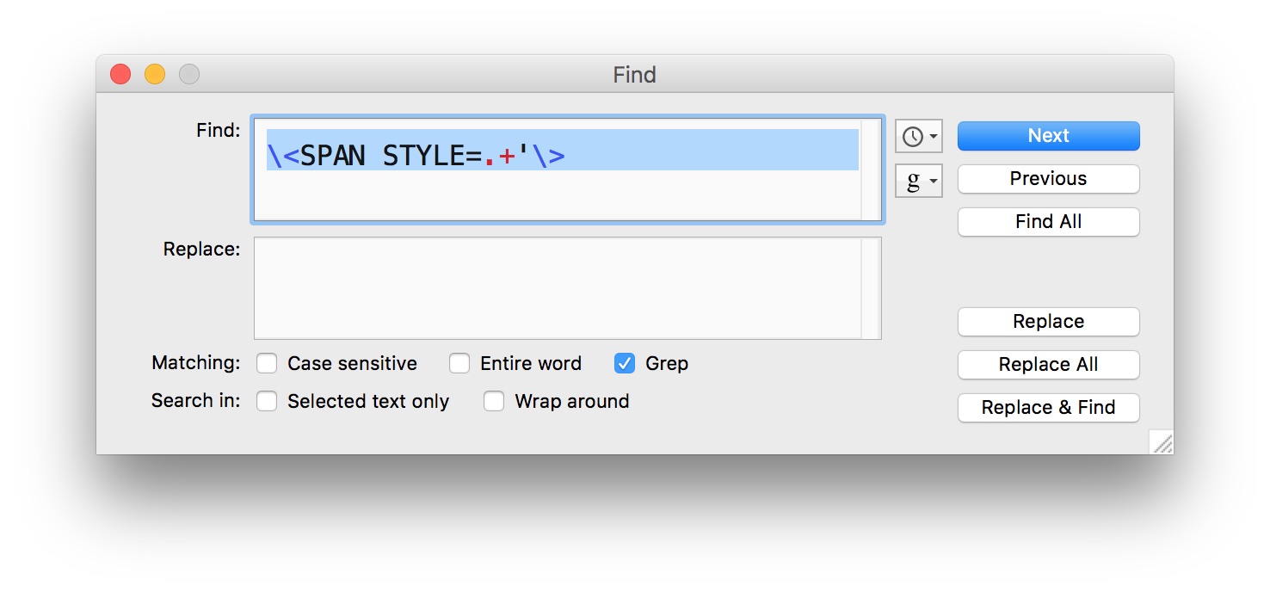Click the disabled gray zoom button
This screenshot has width=1270, height=592.
pyautogui.click(x=189, y=75)
